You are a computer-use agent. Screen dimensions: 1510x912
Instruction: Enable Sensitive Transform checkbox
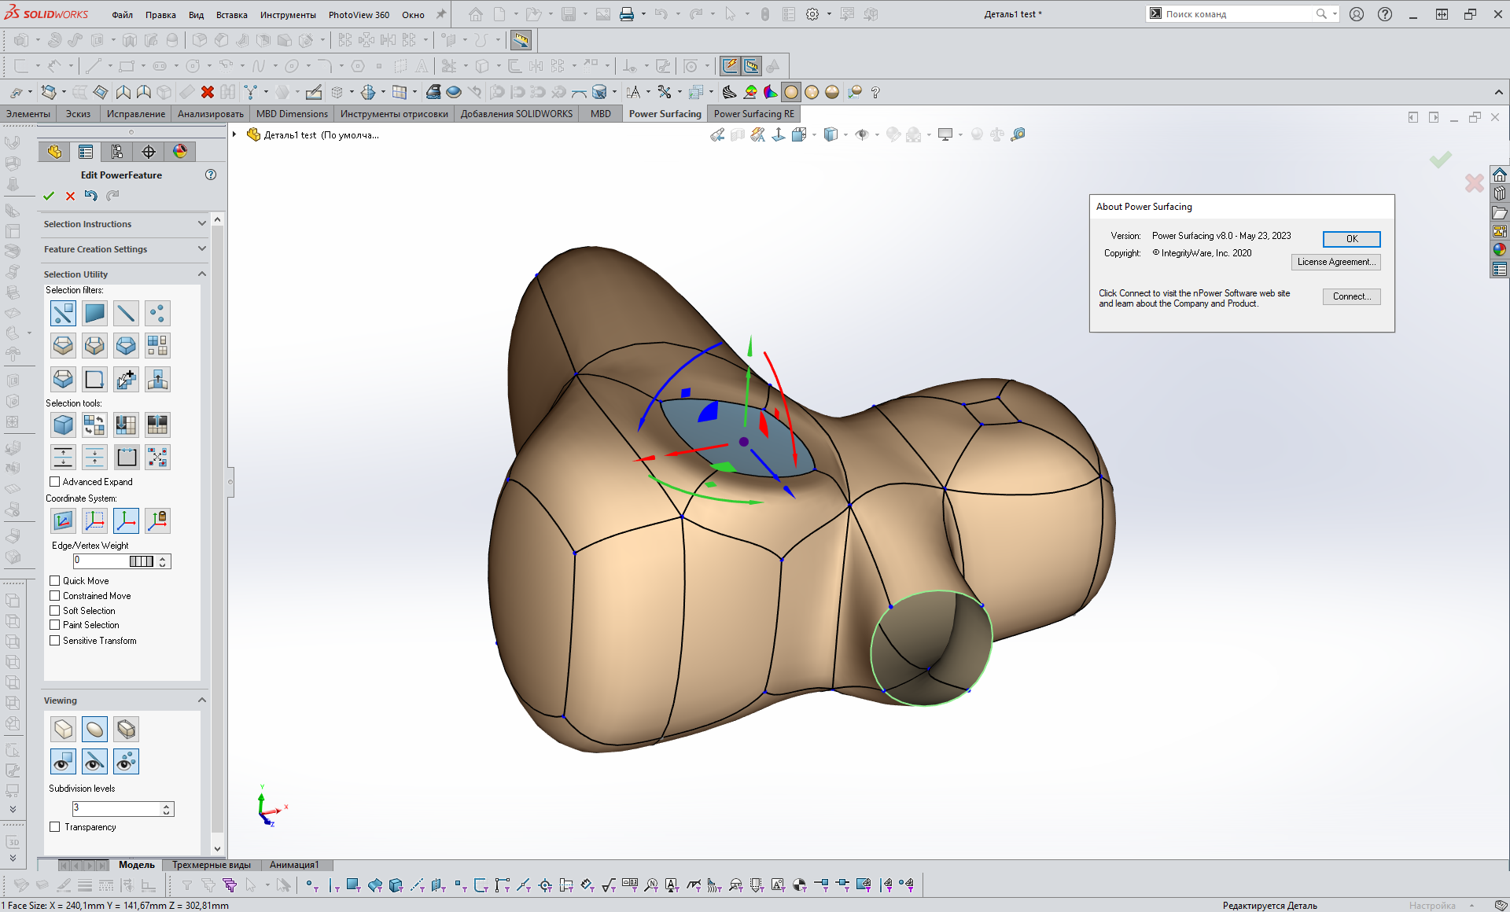(x=55, y=641)
